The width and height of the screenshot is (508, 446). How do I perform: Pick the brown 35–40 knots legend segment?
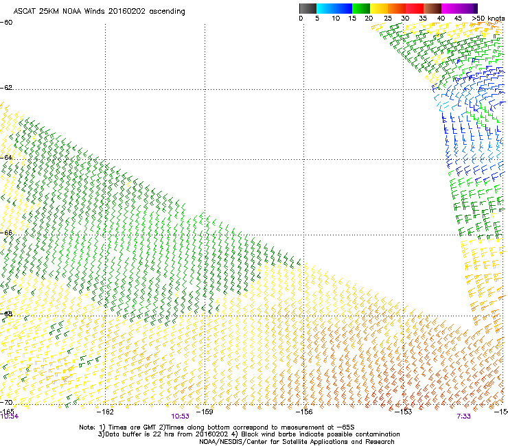tap(432, 8)
